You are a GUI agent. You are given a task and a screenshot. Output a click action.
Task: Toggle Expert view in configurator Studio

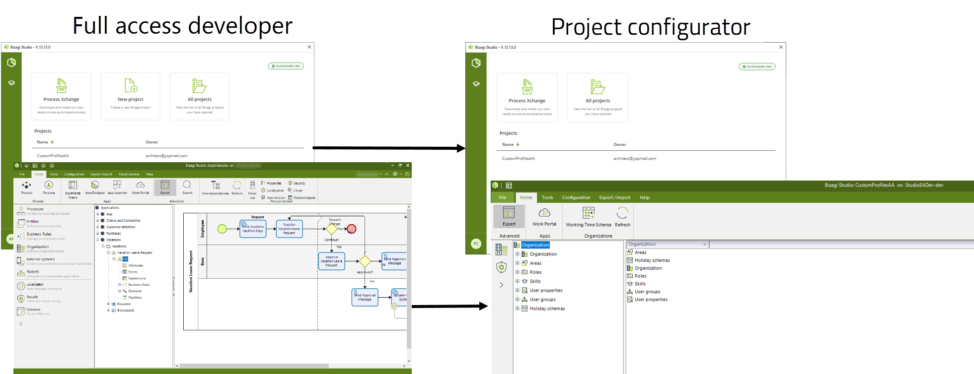pos(509,217)
